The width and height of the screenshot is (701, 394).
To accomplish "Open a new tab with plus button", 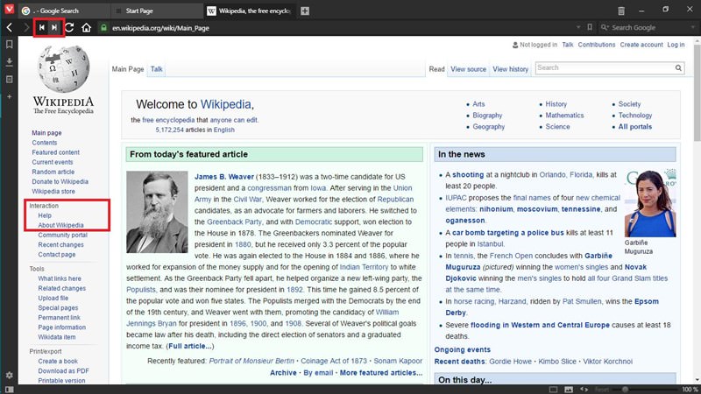I will [305, 11].
